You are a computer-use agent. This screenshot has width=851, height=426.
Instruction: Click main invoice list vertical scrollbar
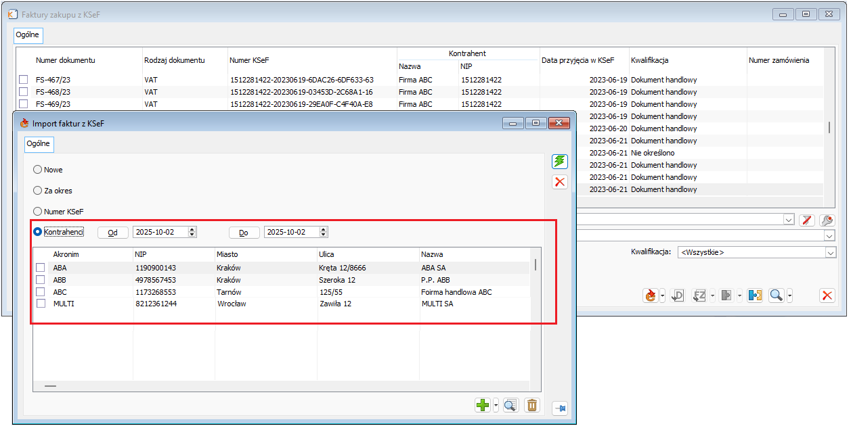coord(829,128)
